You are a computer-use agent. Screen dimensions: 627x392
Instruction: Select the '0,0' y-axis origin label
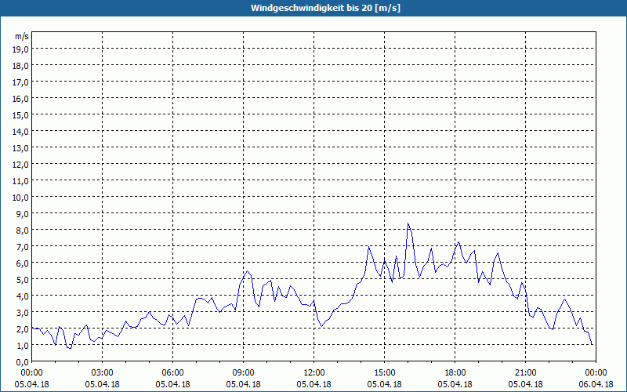(x=22, y=362)
